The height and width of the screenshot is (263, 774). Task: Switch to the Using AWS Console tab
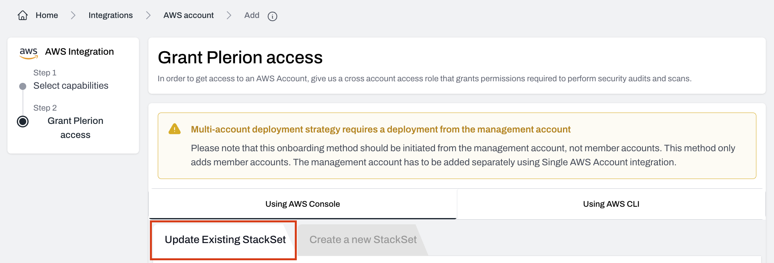coord(303,204)
